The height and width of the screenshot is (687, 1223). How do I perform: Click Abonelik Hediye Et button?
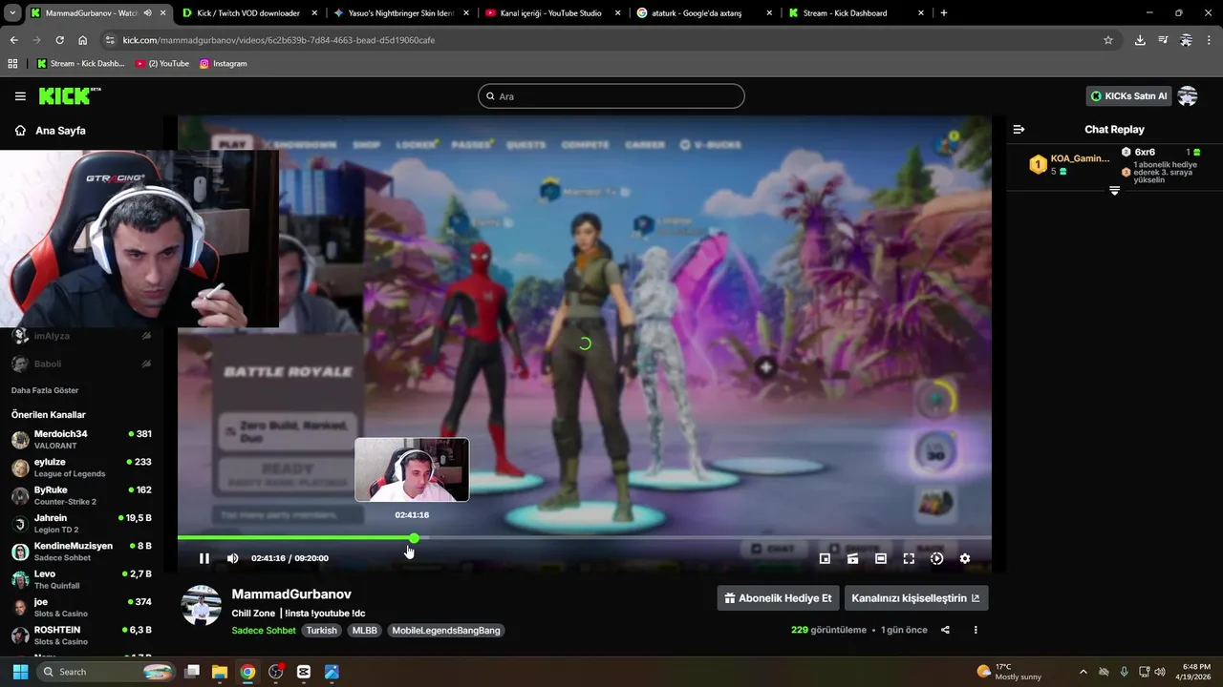coord(778,598)
